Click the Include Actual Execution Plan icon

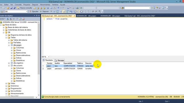click(68, 11)
